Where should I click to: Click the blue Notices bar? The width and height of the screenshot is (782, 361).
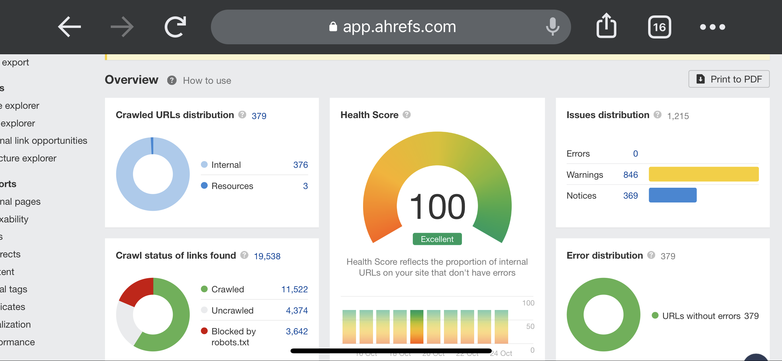[x=673, y=195]
